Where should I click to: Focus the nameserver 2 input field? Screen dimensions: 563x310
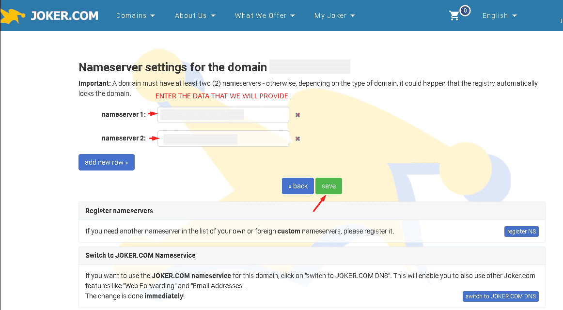point(223,139)
